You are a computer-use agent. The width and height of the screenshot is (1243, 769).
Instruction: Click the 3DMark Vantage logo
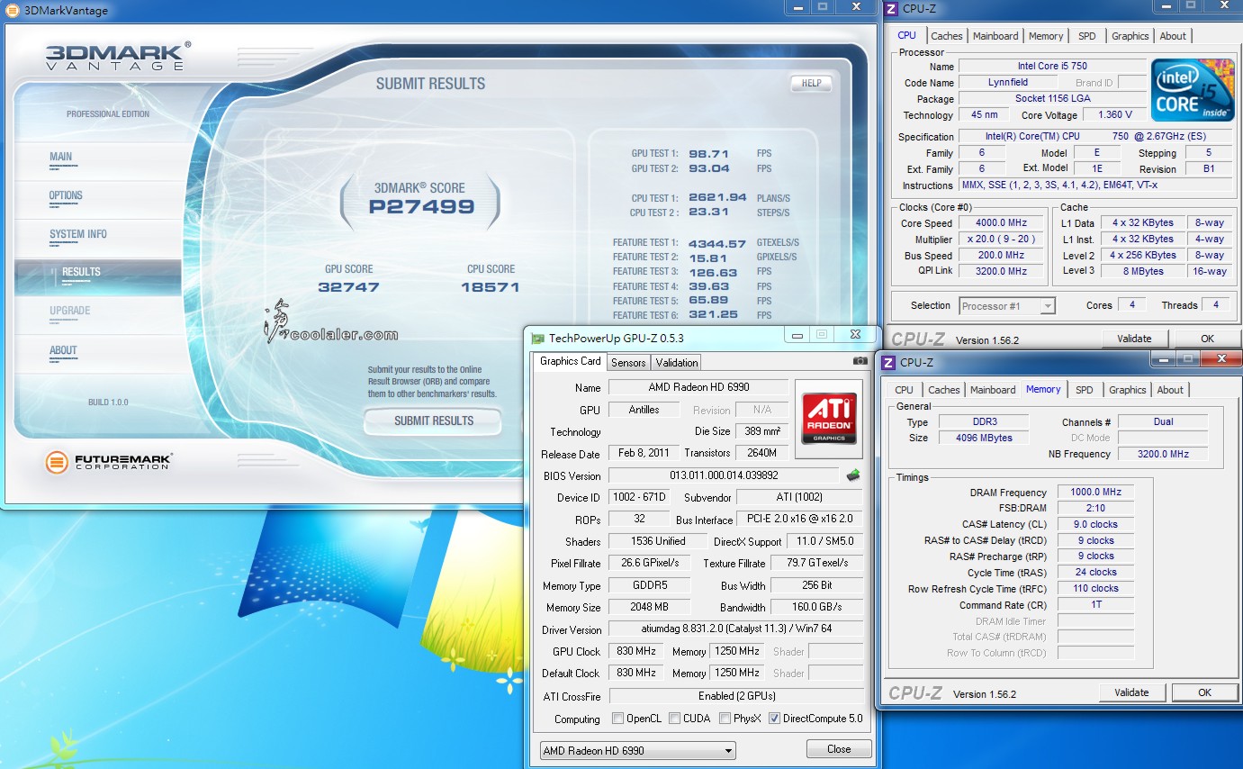pyautogui.click(x=117, y=57)
